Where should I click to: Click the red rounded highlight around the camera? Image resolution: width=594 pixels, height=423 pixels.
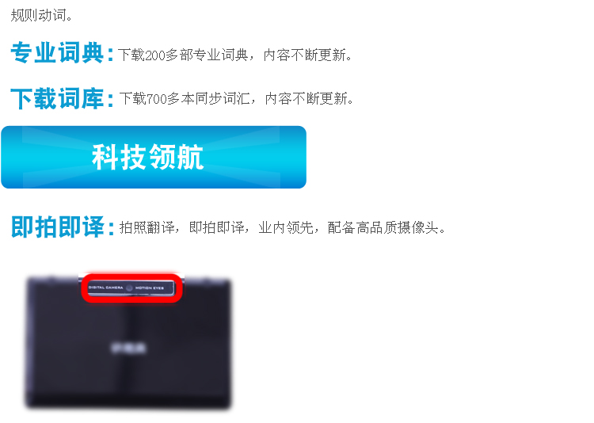point(131,288)
